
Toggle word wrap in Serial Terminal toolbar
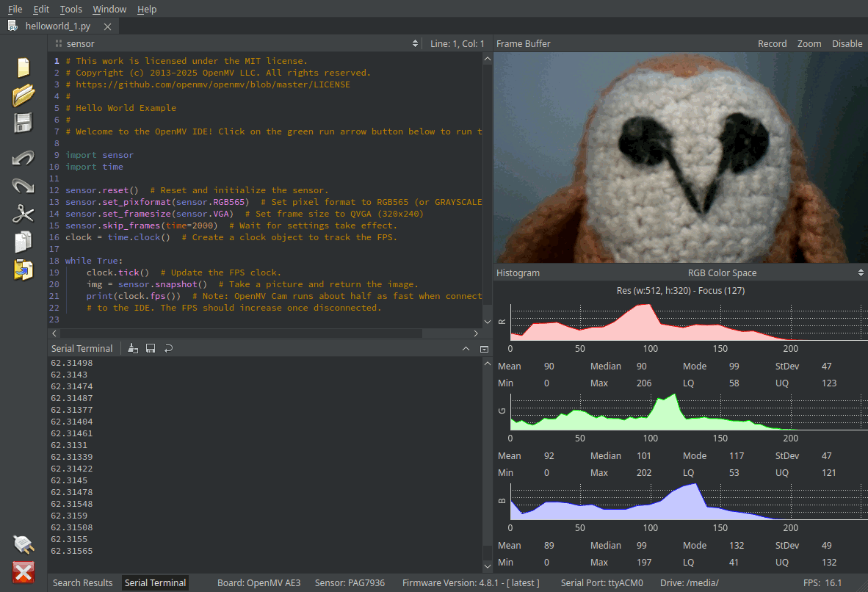tap(168, 349)
